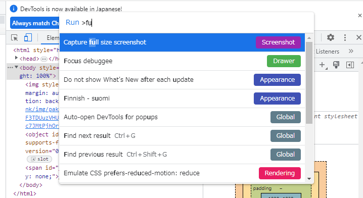Open the c7JMtPjhOr link in img source
Image resolution: width=363 pixels, height=198 pixels.
click(42, 126)
